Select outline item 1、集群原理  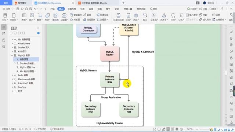(x=26, y=59)
